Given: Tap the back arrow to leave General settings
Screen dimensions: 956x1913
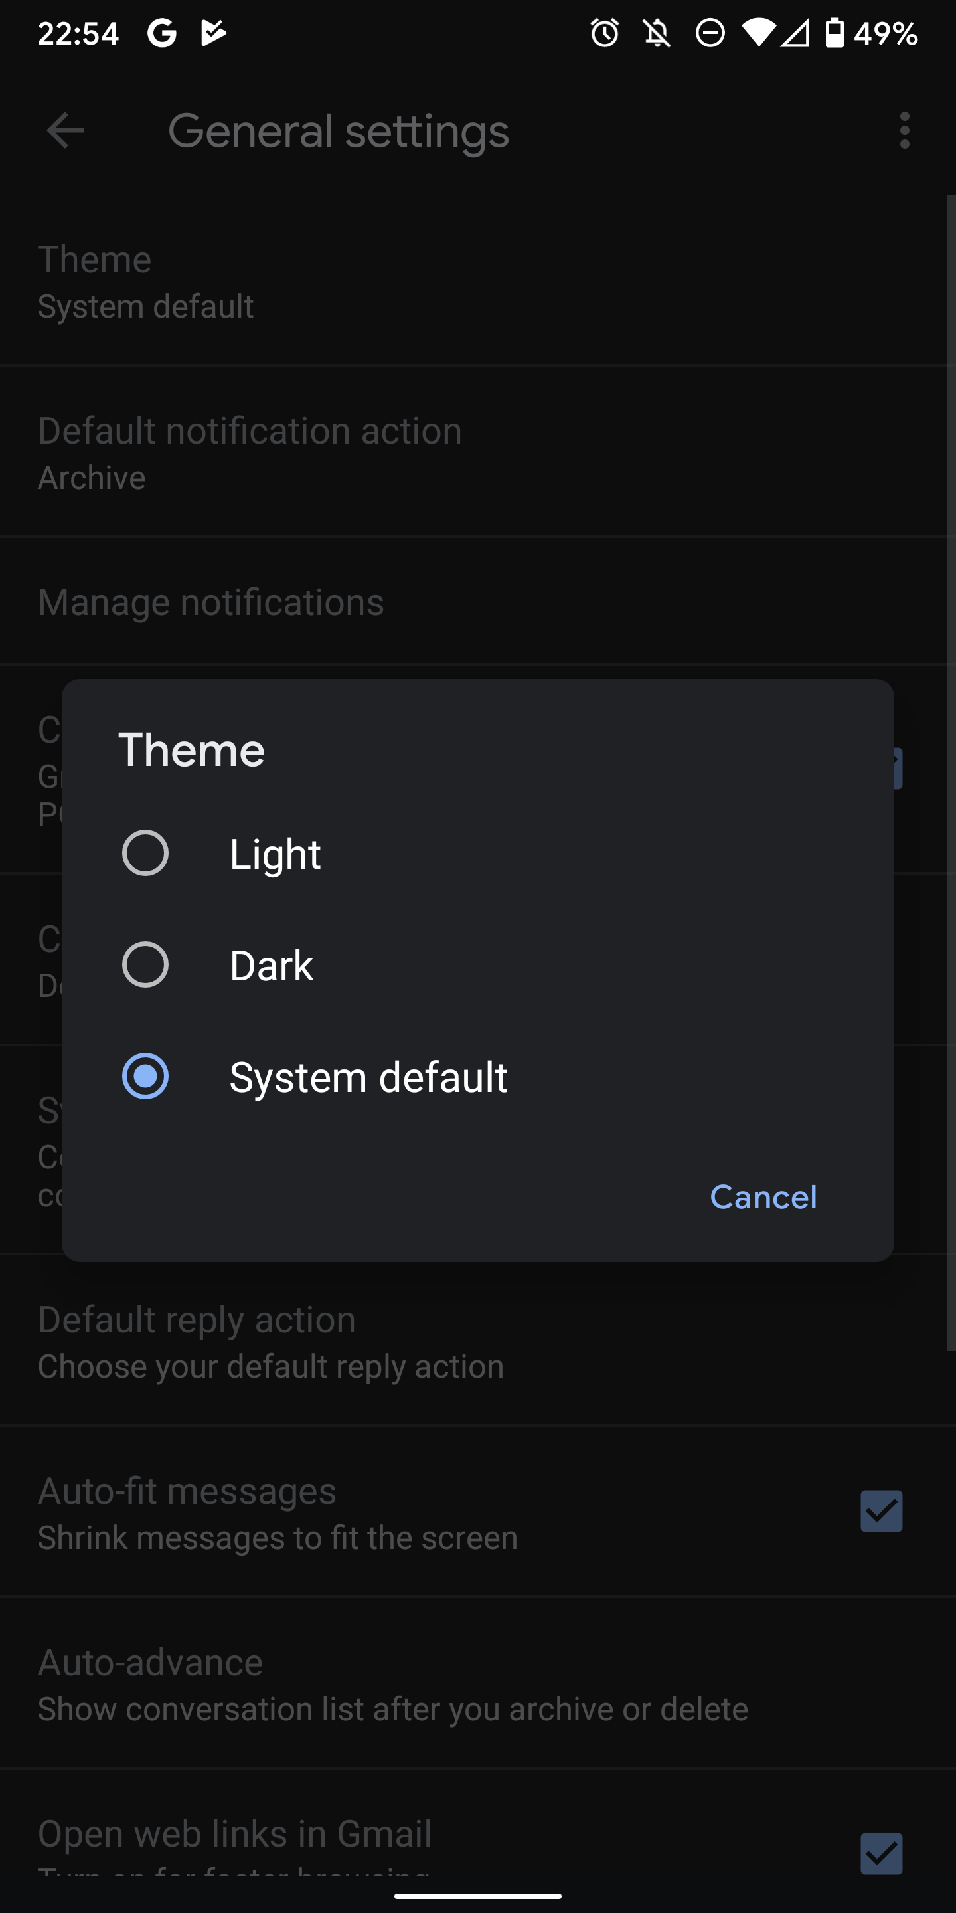Looking at the screenshot, I should coord(64,132).
